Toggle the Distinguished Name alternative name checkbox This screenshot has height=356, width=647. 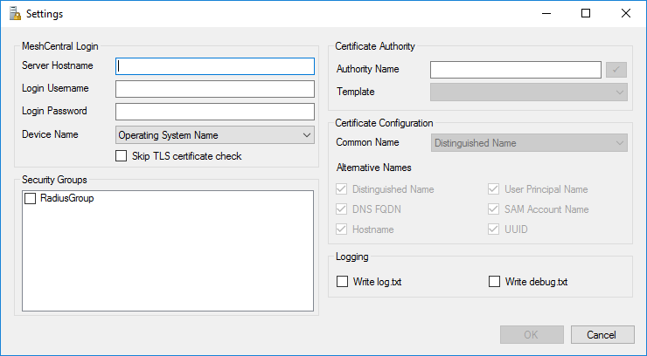pos(343,189)
